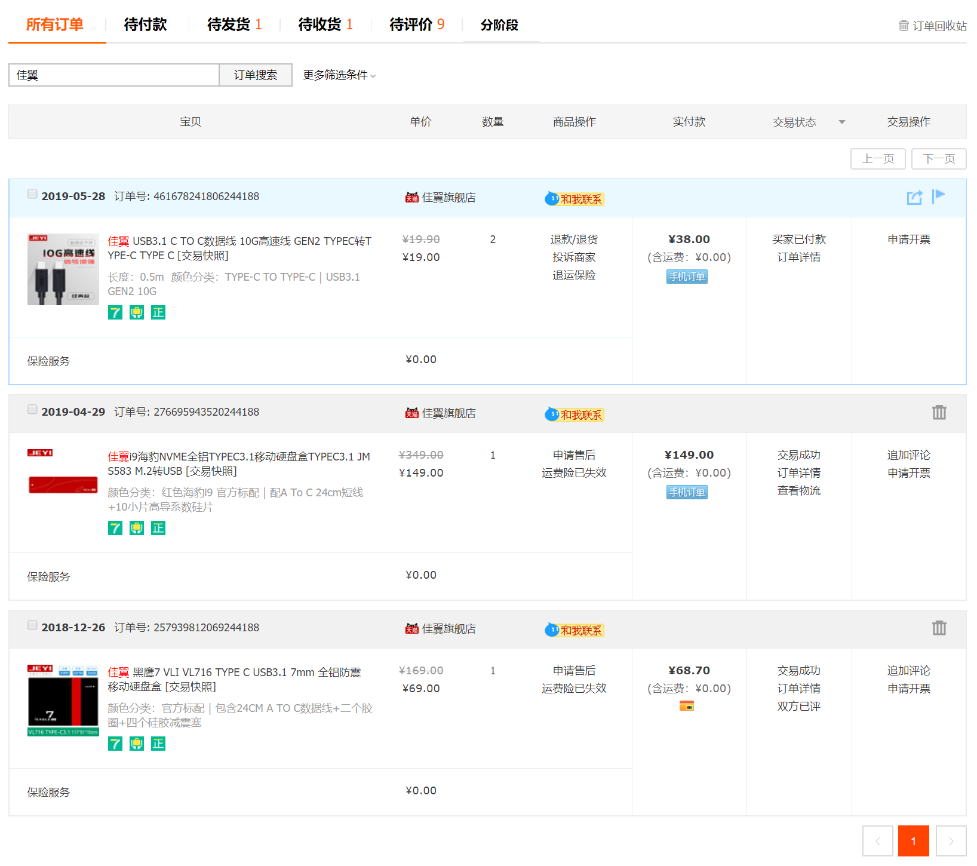Open USB3.1 cable product thumbnail

63,269
